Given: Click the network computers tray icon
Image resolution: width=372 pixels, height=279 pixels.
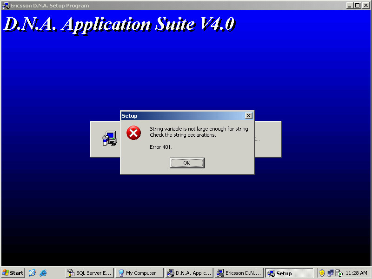Looking at the screenshot, I should (331, 273).
